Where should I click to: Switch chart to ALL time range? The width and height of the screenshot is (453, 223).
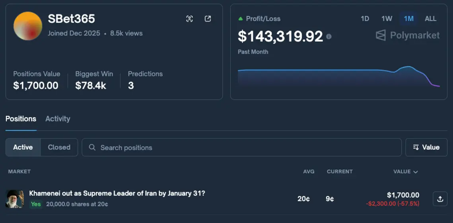430,19
